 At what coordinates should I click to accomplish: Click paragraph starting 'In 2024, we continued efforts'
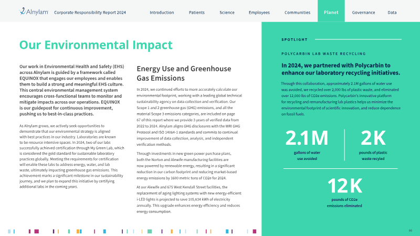[x=189, y=117]
